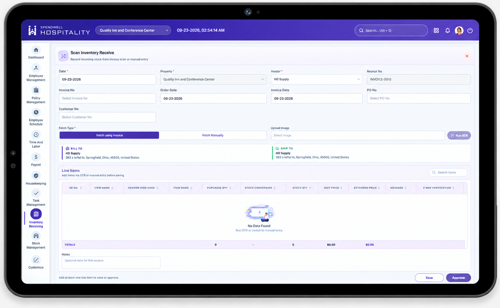500x308 pixels.
Task: Open the Customize section
Action: [36, 262]
